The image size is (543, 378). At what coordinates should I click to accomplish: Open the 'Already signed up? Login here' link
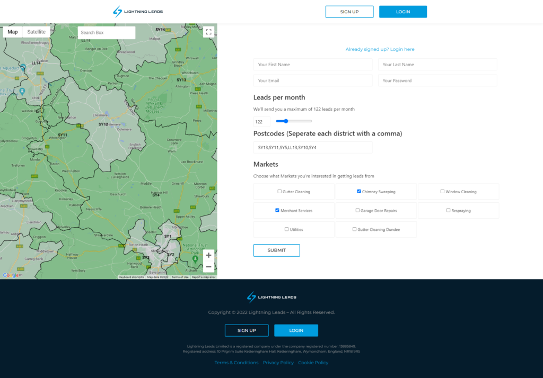pos(380,49)
